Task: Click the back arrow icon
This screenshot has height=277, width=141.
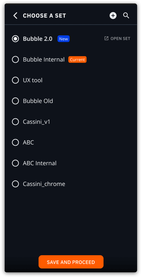Action: (15, 16)
